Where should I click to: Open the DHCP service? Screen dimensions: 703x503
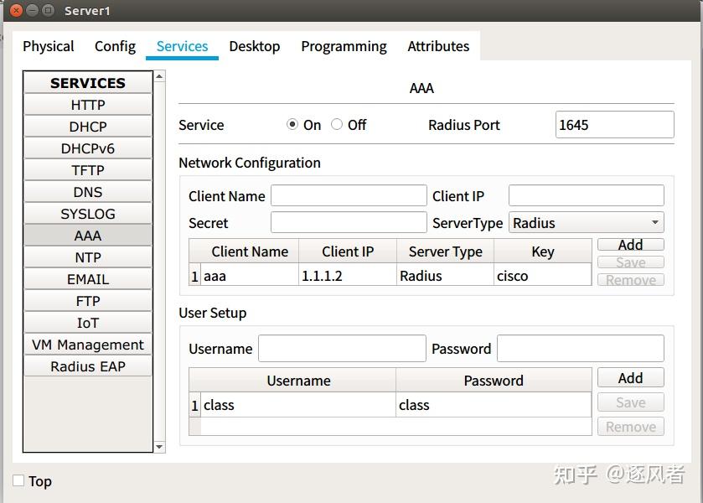88,127
